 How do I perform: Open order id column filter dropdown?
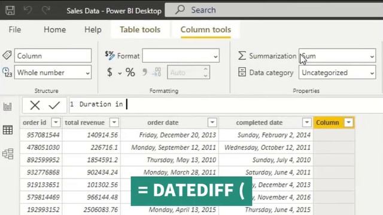56,122
